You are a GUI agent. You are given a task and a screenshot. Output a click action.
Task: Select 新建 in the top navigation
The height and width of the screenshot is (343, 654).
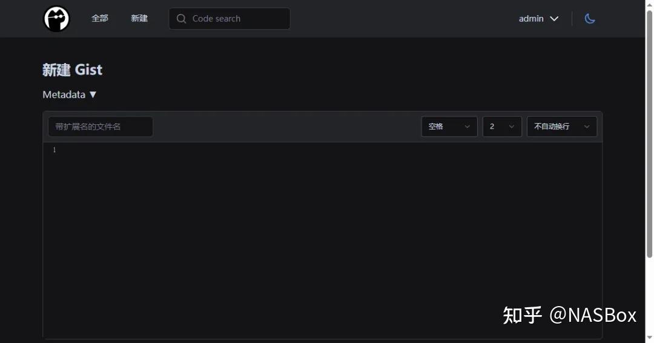point(139,18)
